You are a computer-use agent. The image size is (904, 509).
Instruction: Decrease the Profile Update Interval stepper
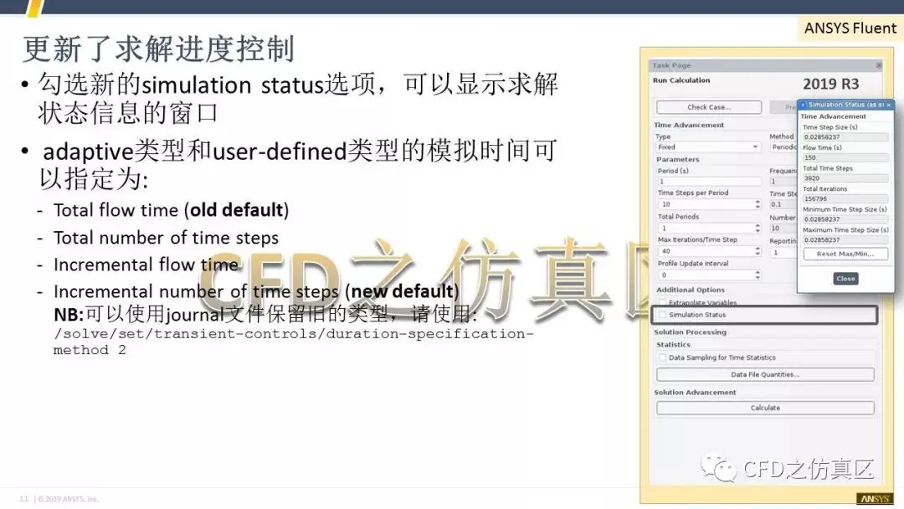pyautogui.click(x=758, y=278)
